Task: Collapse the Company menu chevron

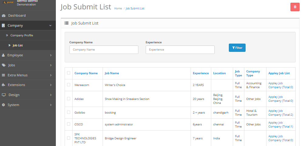Action: (50, 25)
